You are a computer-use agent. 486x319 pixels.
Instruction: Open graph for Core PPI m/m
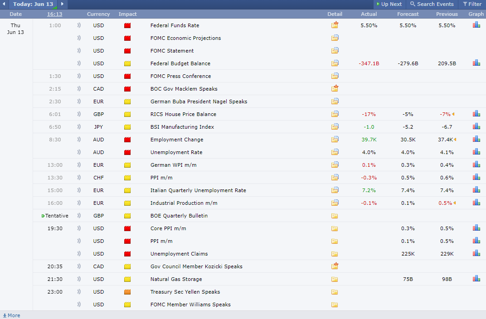coord(476,228)
